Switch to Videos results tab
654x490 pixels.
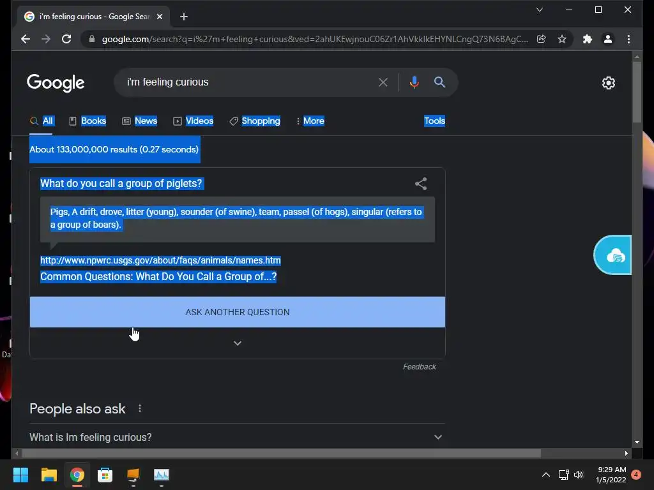tap(194, 121)
